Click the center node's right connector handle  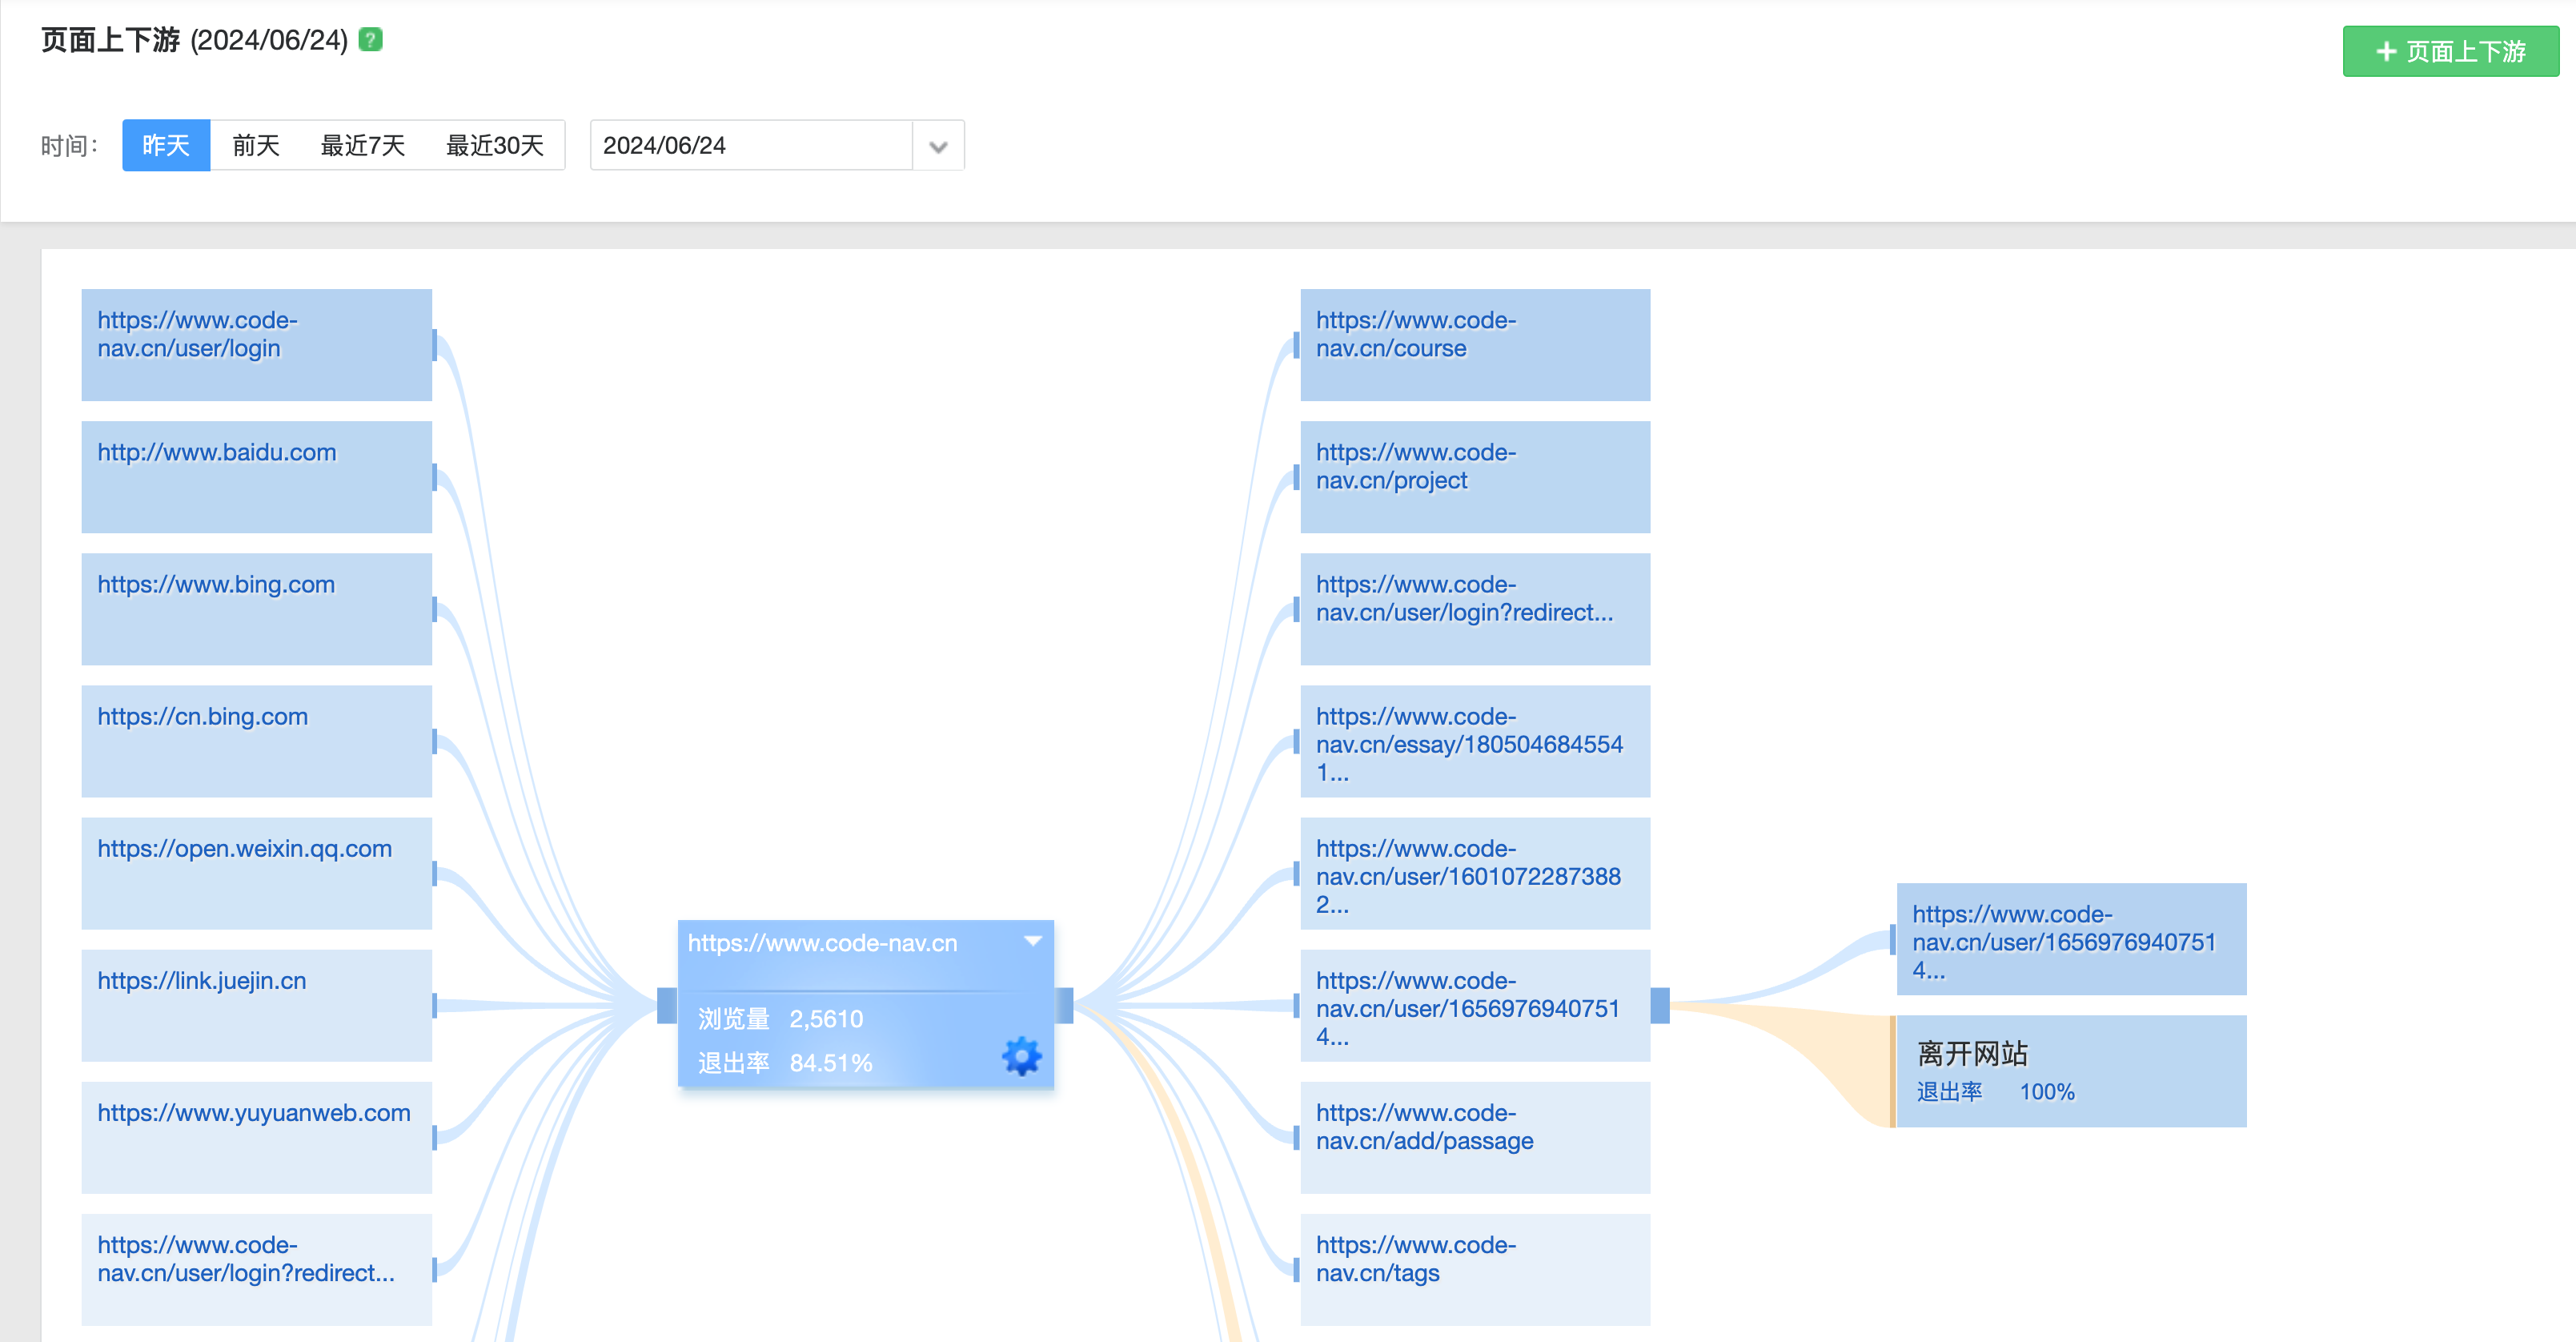[1064, 1005]
